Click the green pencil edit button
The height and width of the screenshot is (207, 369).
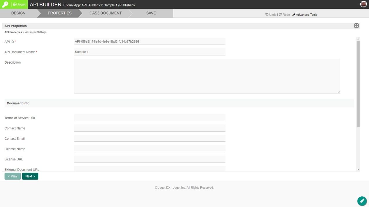click(362, 201)
